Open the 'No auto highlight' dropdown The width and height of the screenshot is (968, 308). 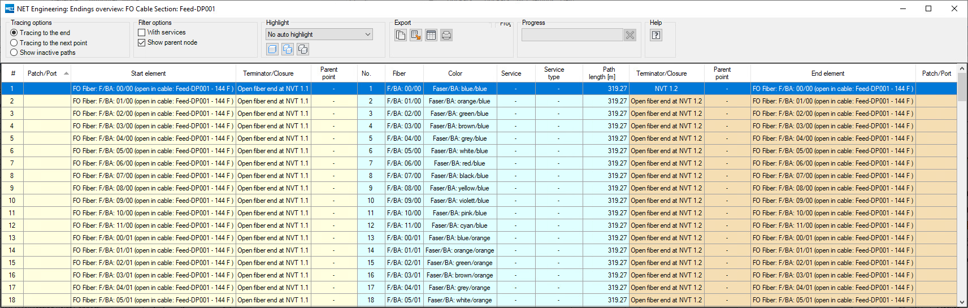(x=319, y=34)
